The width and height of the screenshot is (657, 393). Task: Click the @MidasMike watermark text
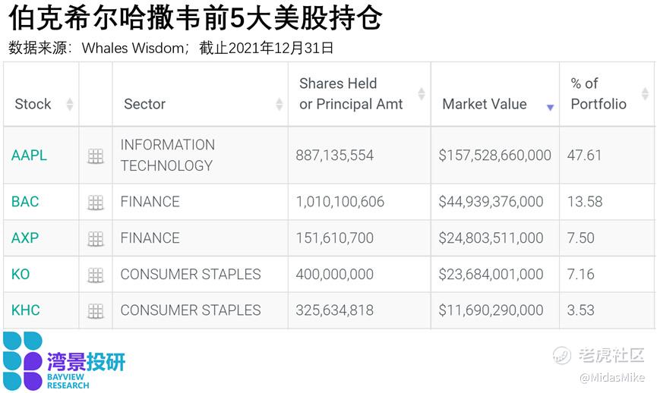tap(611, 378)
